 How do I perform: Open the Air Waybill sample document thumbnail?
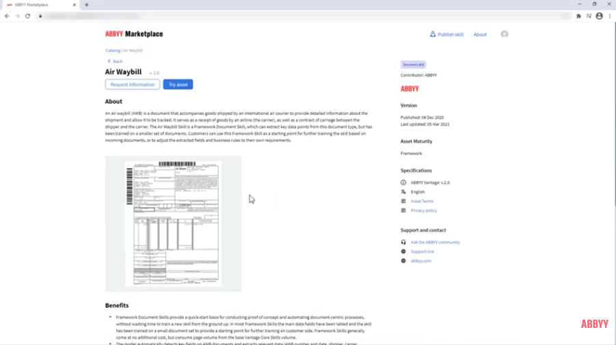(173, 223)
